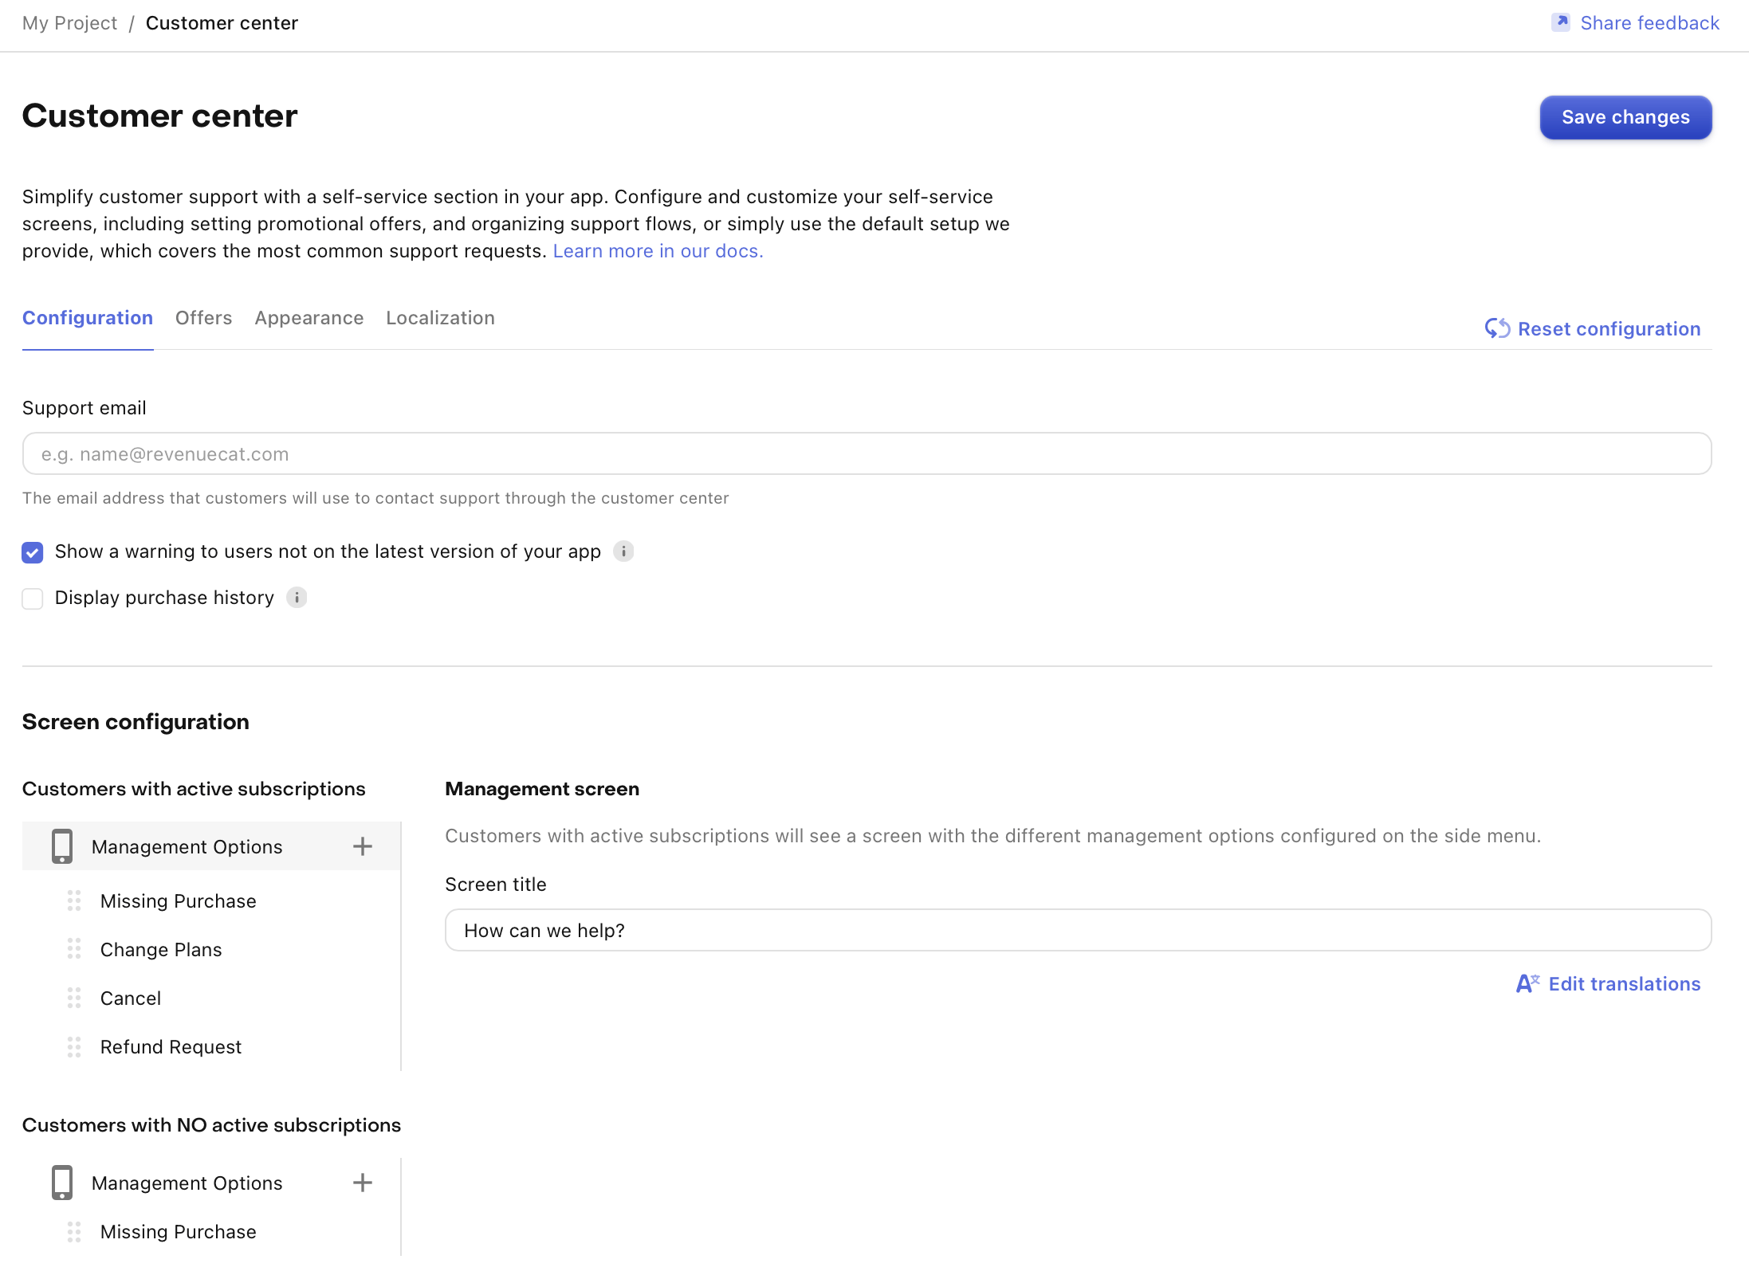Click the phone icon beside Management Options
Viewport: 1749px width, 1275px height.
coord(62,846)
